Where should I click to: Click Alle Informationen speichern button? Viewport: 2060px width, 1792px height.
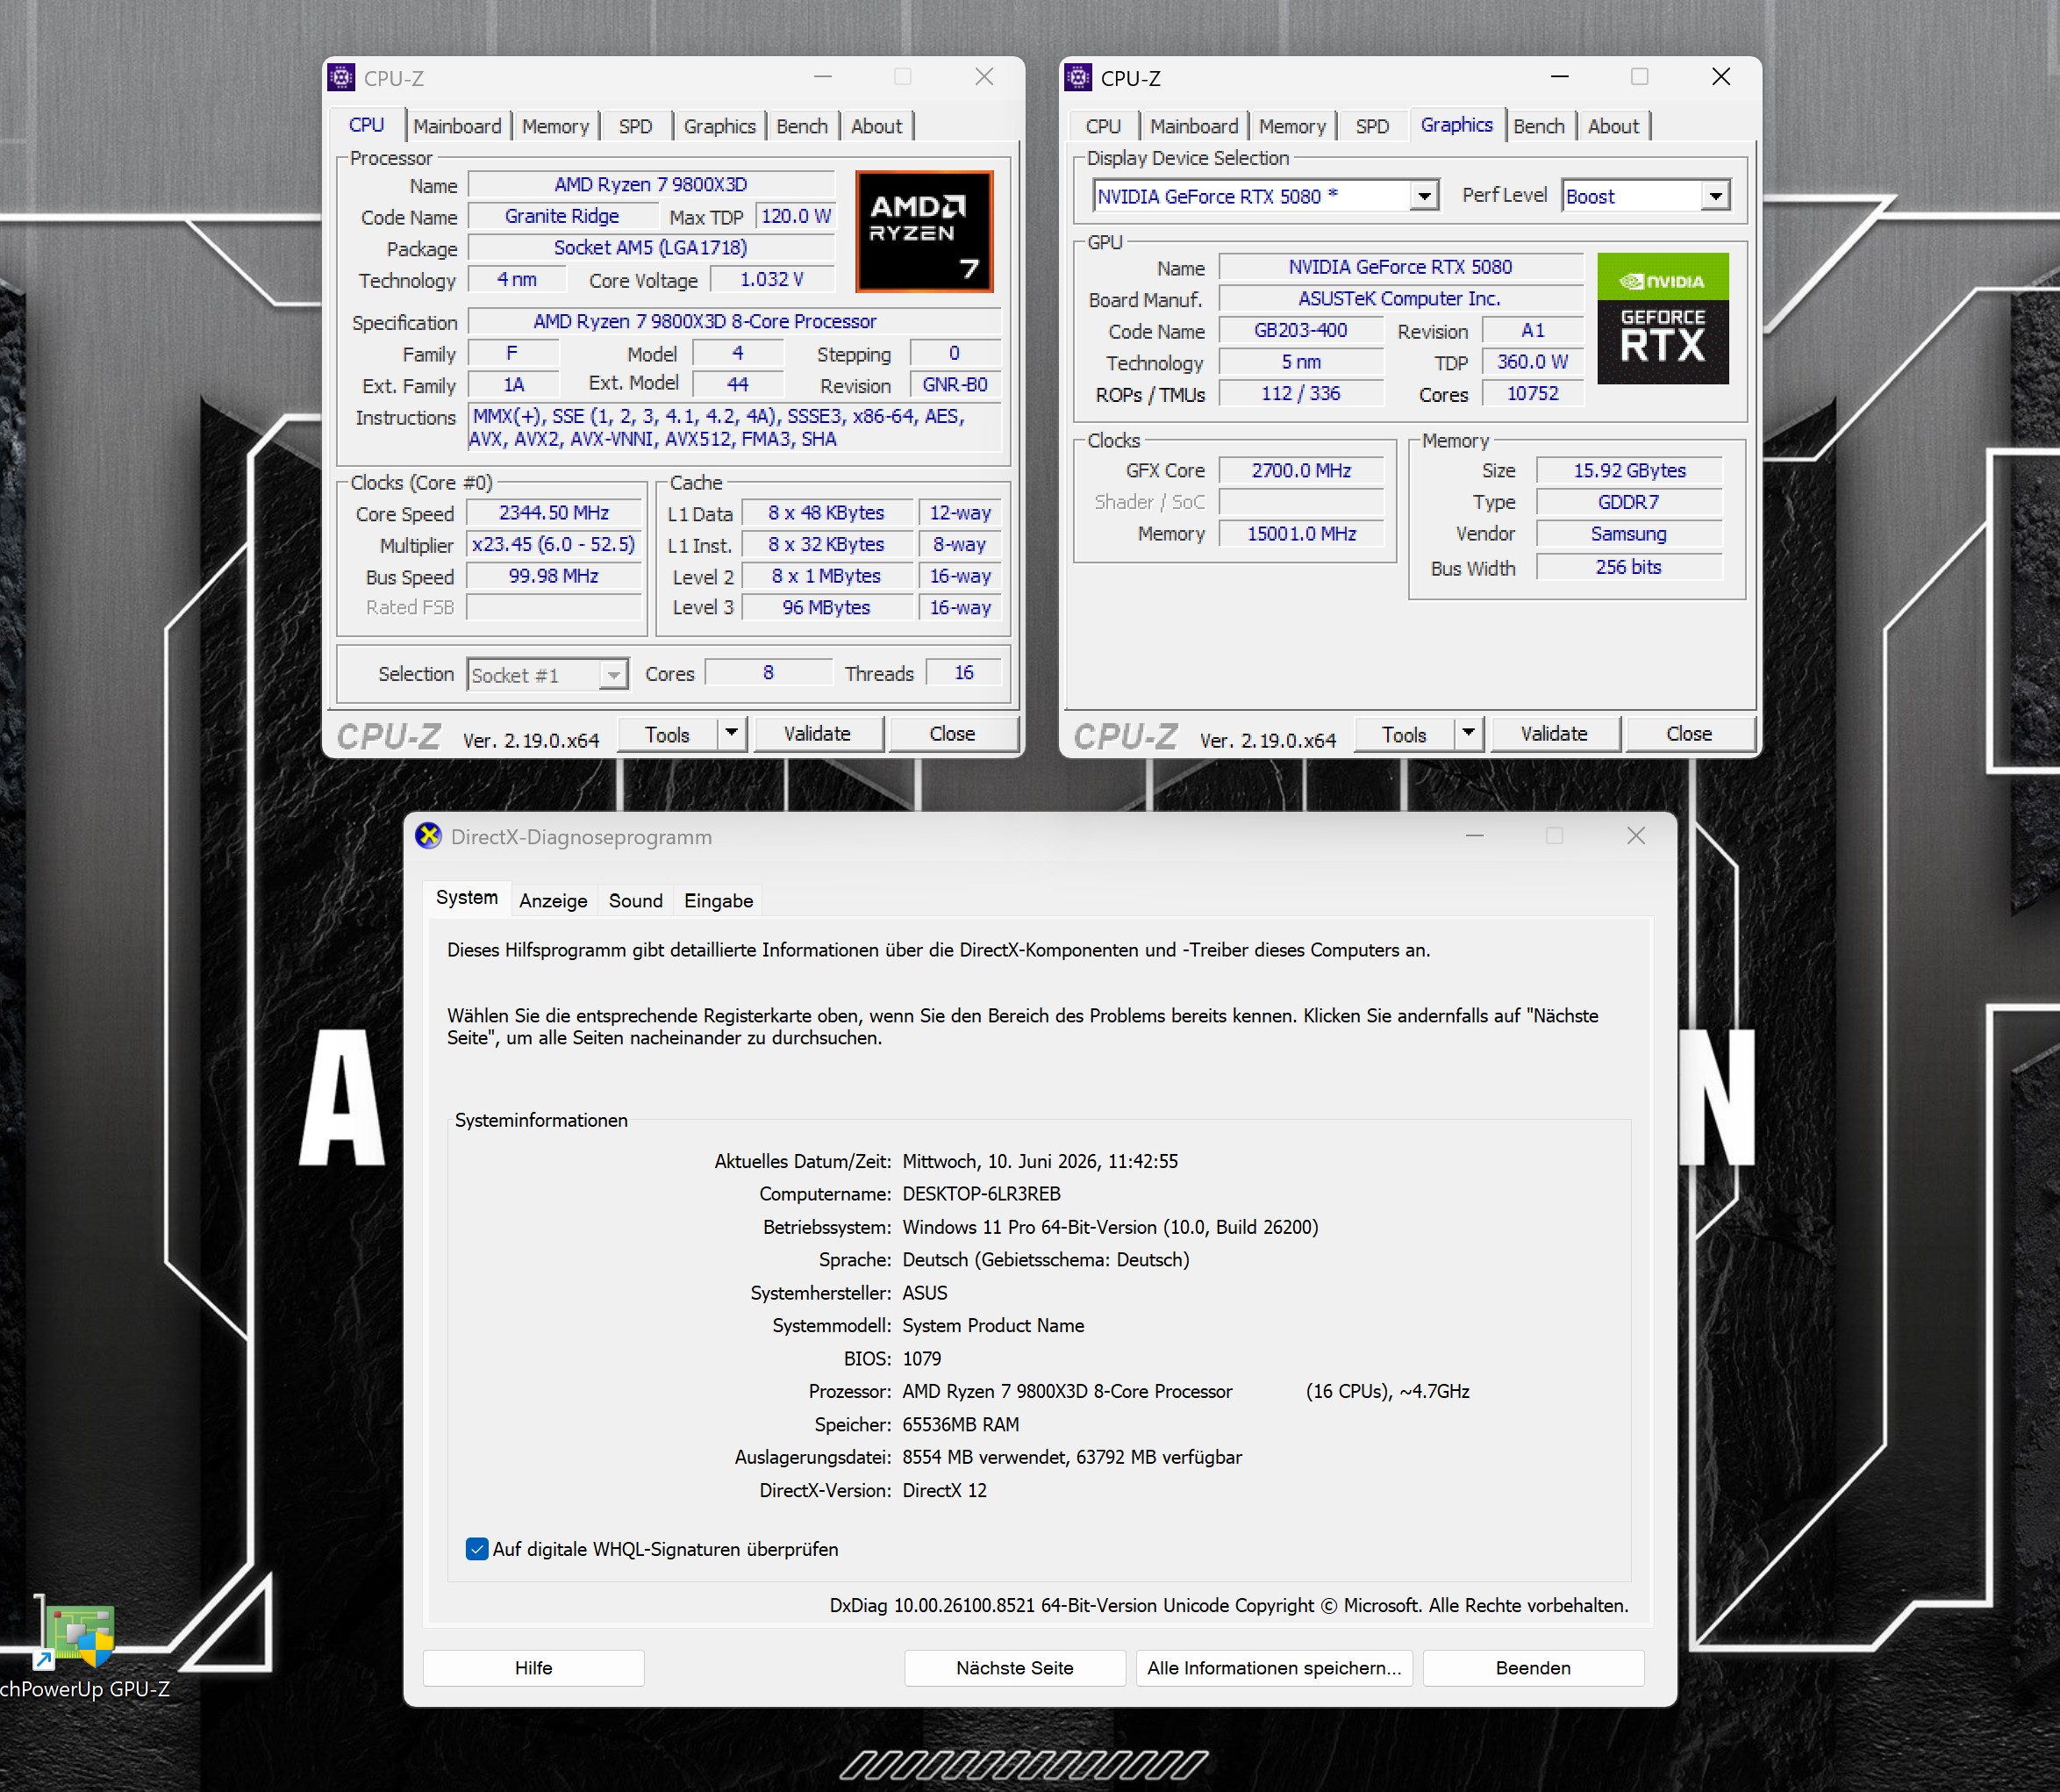[1275, 1668]
